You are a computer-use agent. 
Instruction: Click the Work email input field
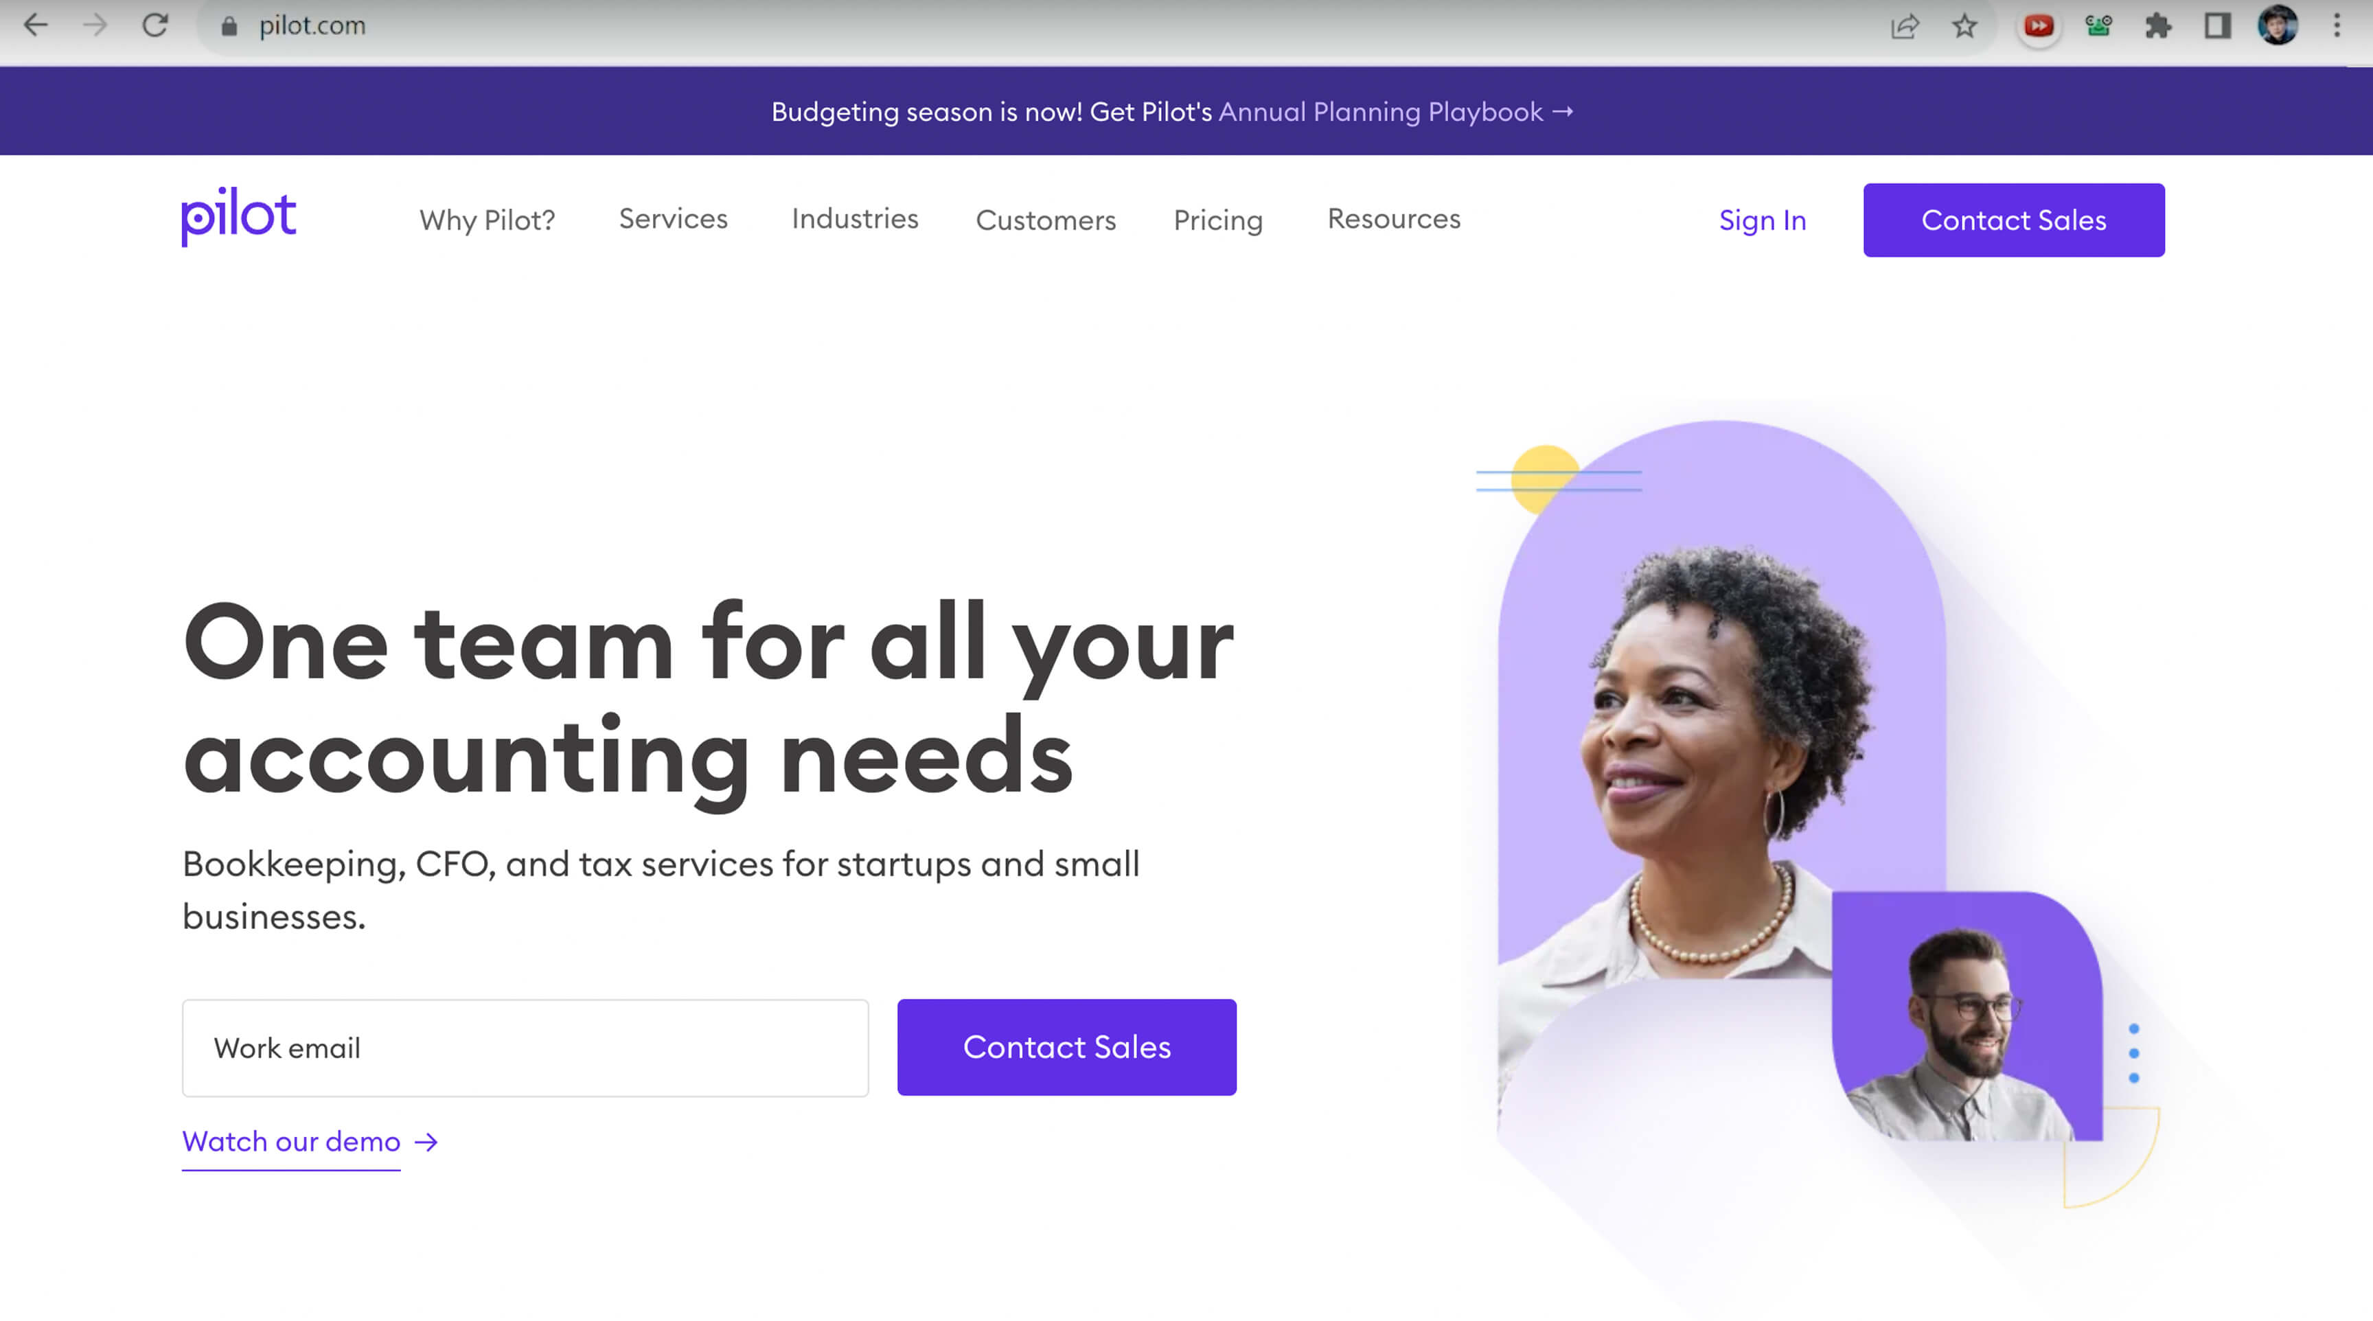click(525, 1048)
